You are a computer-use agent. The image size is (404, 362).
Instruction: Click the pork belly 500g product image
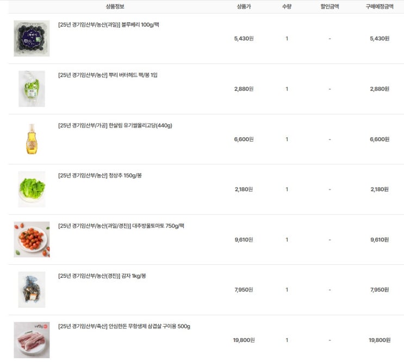point(32,340)
